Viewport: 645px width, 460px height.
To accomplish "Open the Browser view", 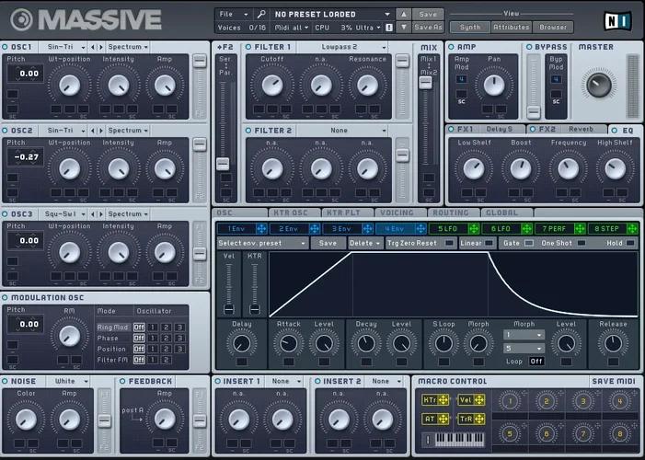I will pos(553,28).
